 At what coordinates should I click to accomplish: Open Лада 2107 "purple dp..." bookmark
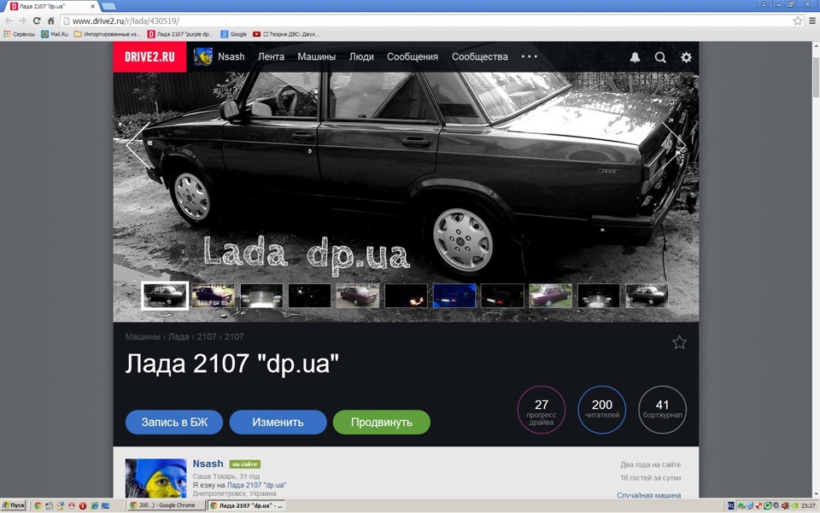[x=180, y=34]
